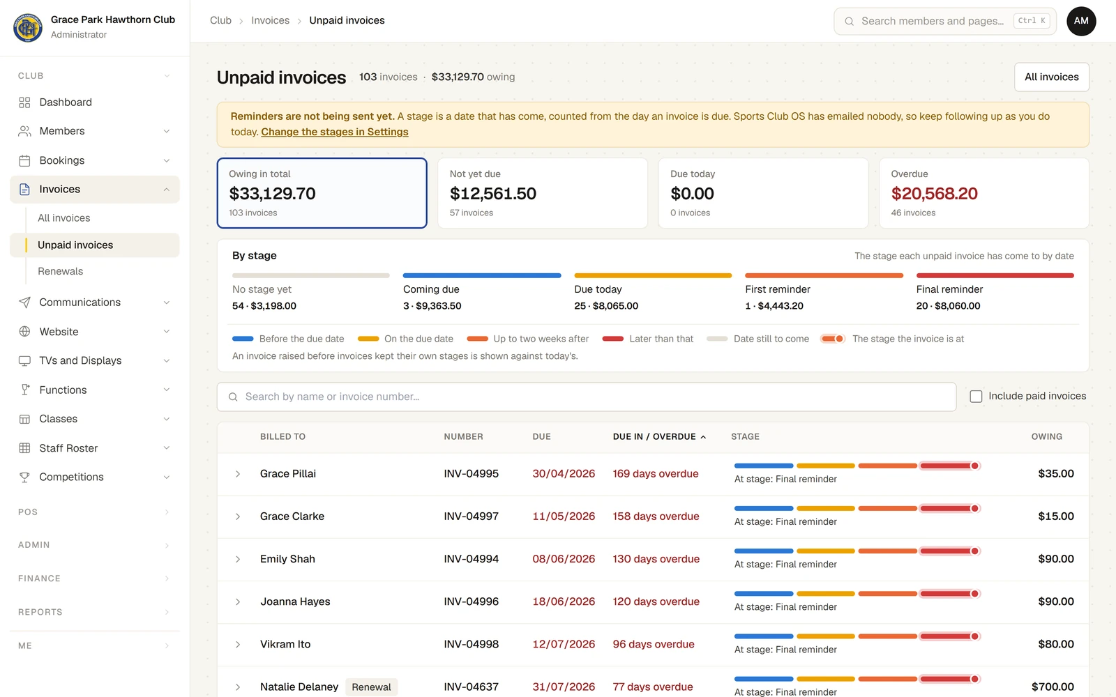This screenshot has width=1116, height=697.
Task: Click the Renewal badge beside Natalie Delaney
Action: pos(371,687)
